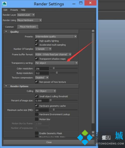Click the Color resolution slider handle
This screenshot has width=125, height=148.
54,68
